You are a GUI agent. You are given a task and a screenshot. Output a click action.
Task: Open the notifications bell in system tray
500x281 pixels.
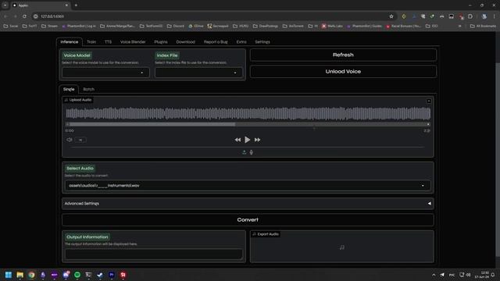[x=493, y=275]
